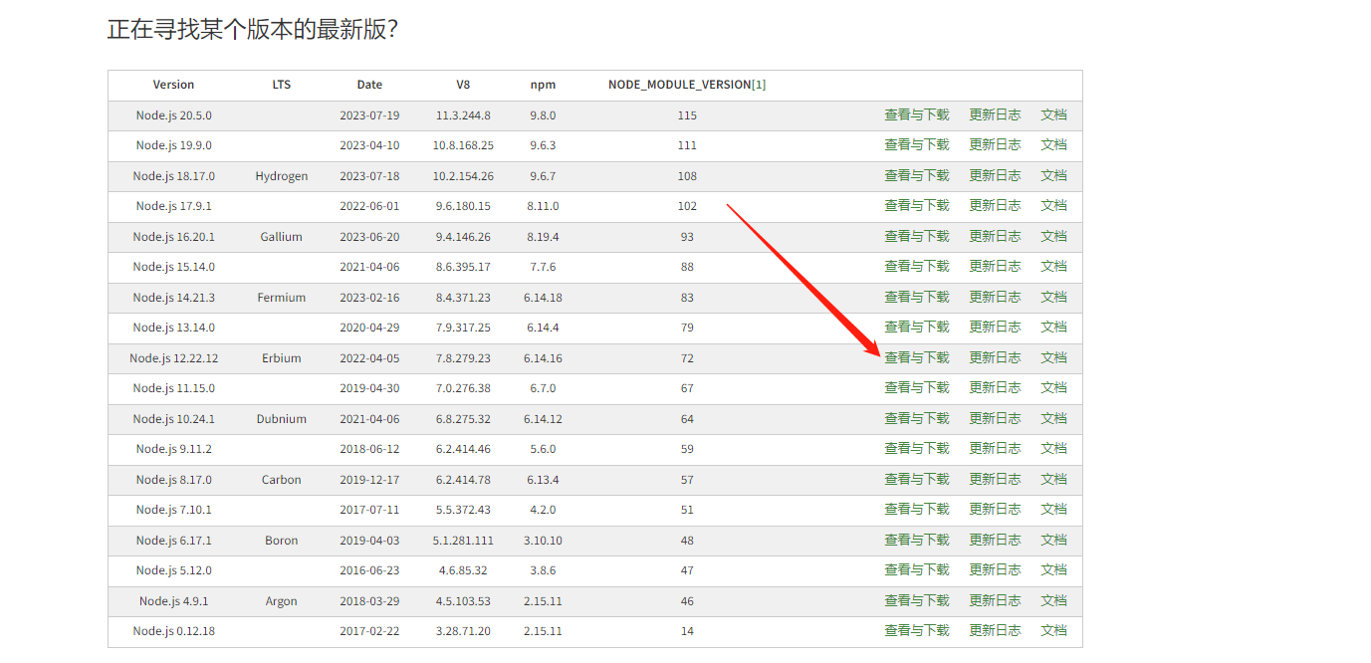Open 更新日志 for Node.js 0.12.18
This screenshot has width=1371, height=663.
point(995,630)
